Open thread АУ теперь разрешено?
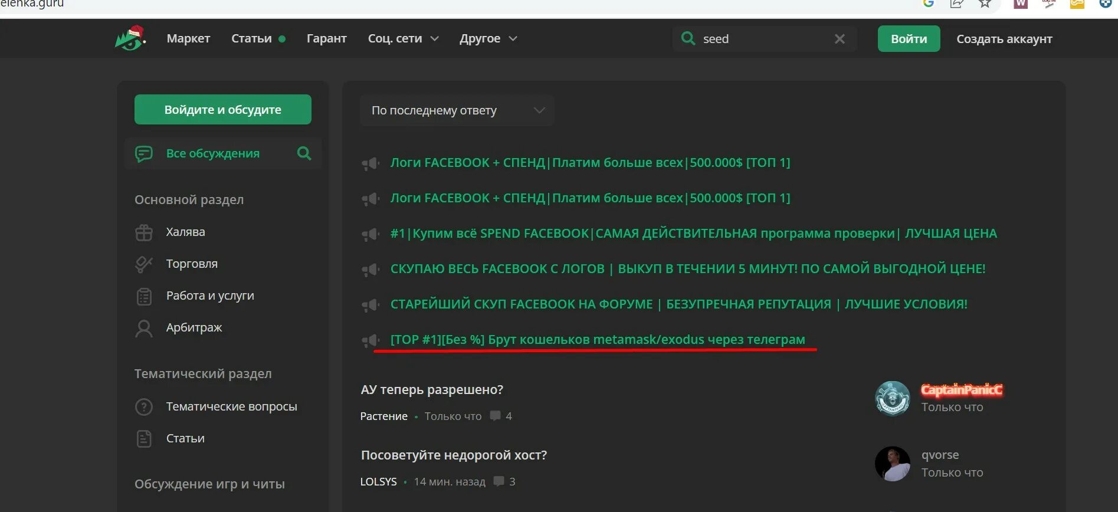 [432, 390]
